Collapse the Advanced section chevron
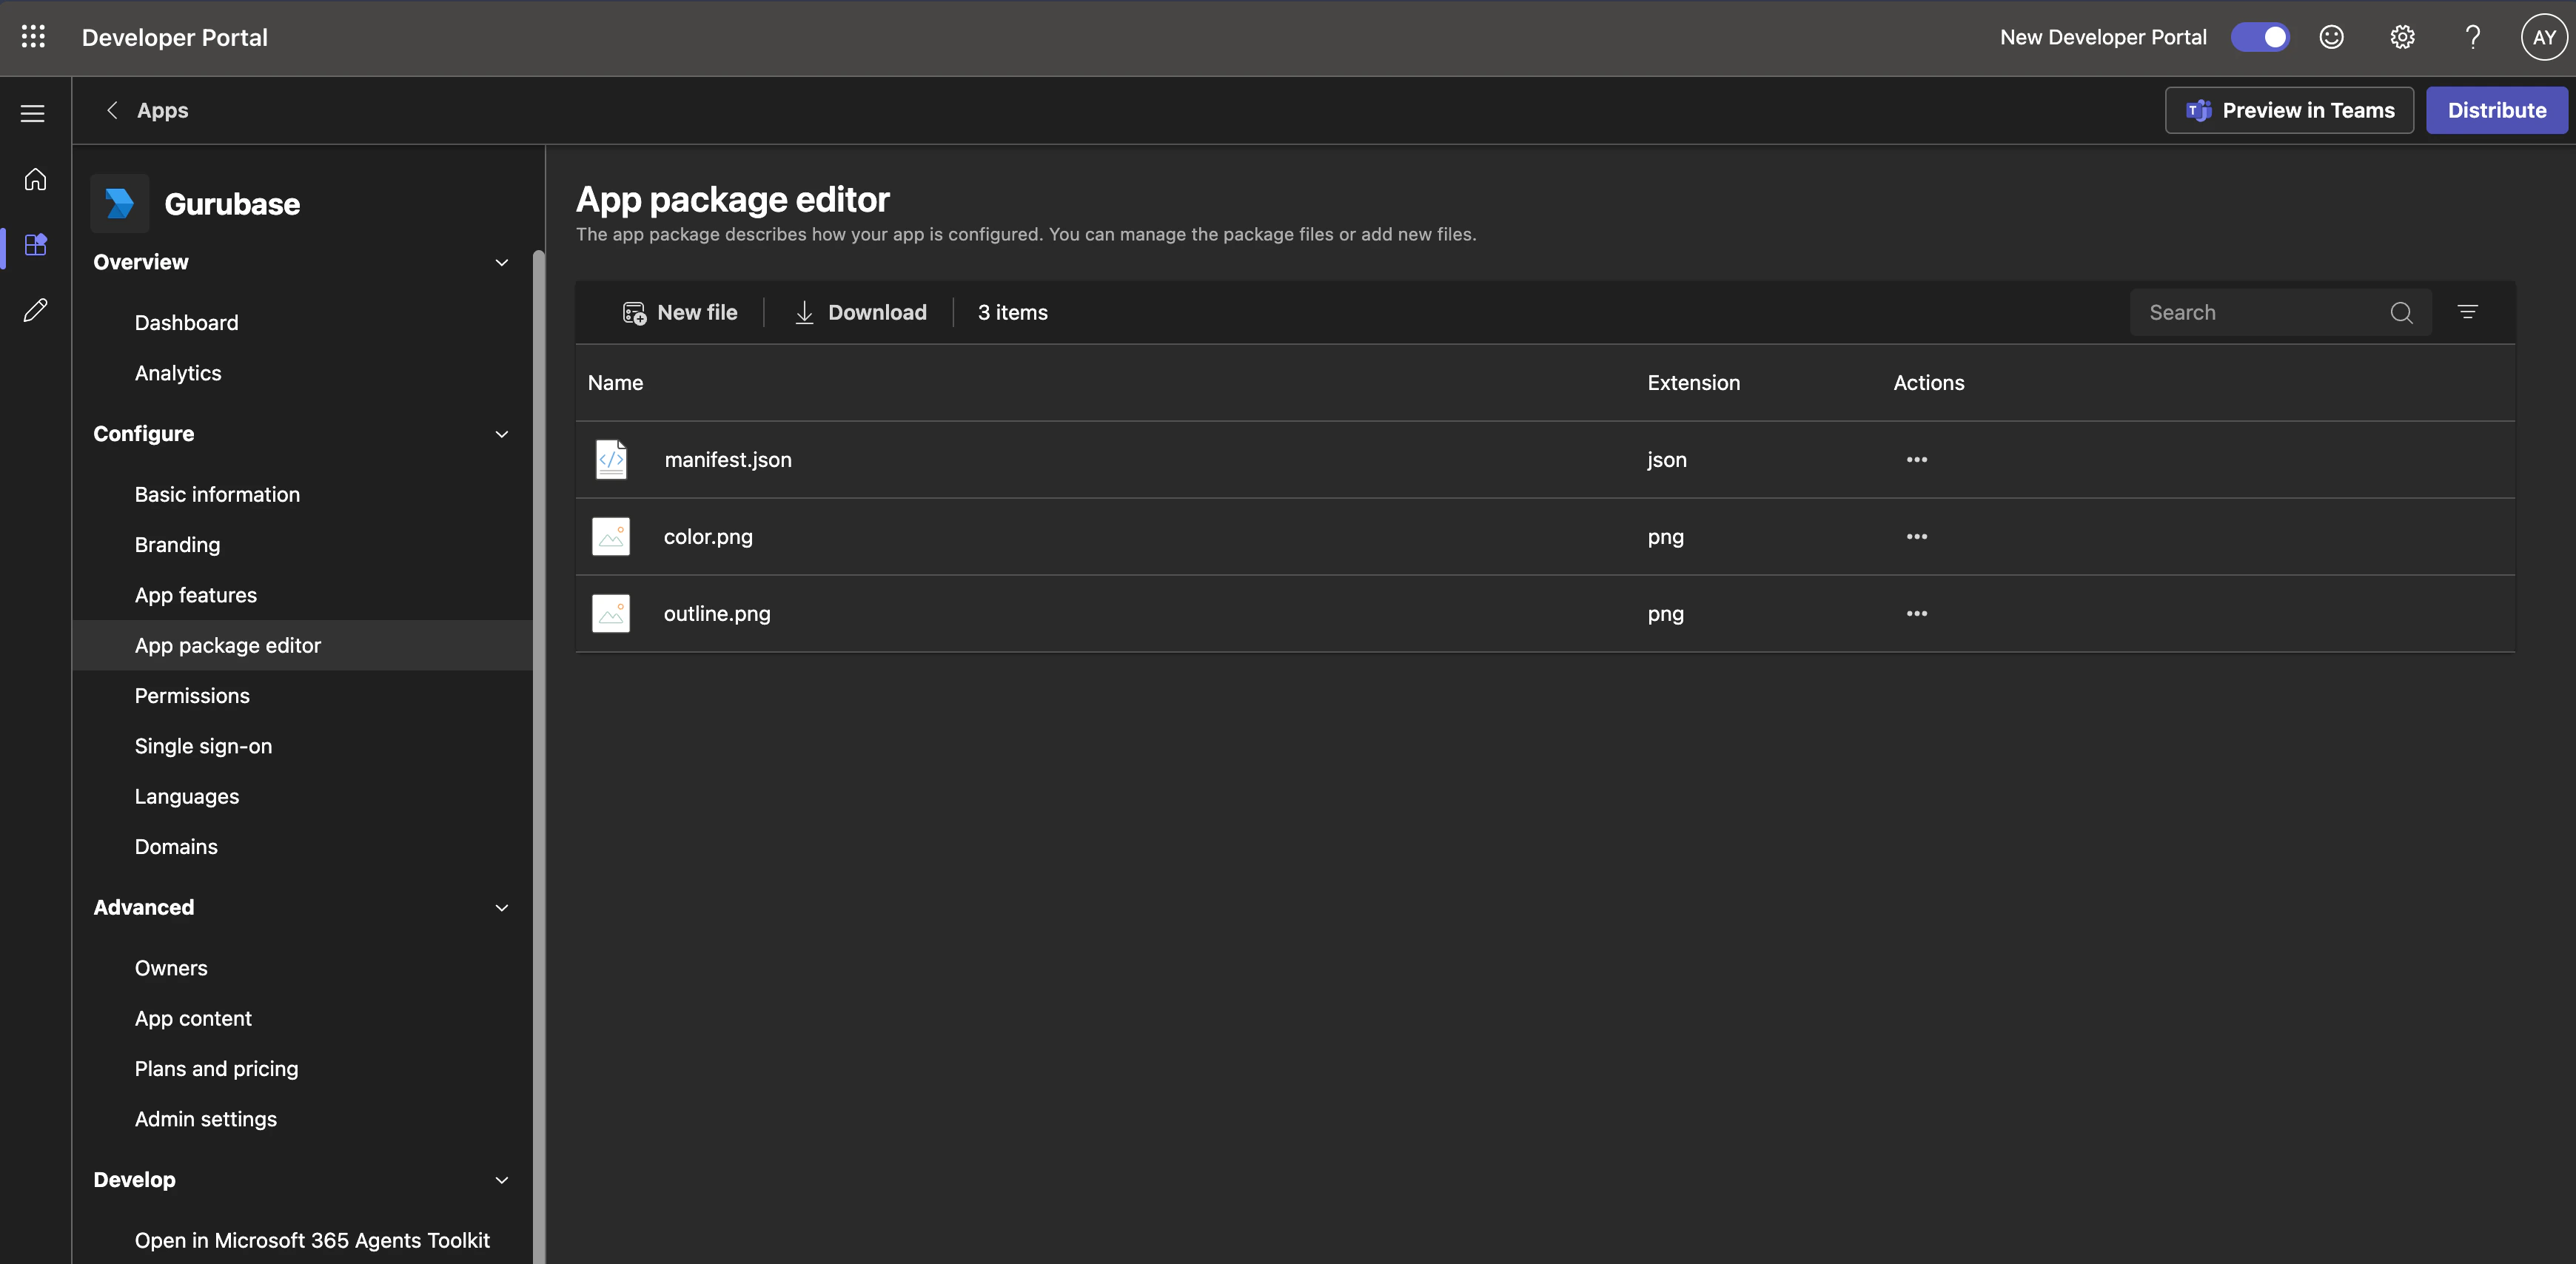2576x1264 pixels. (x=502, y=908)
